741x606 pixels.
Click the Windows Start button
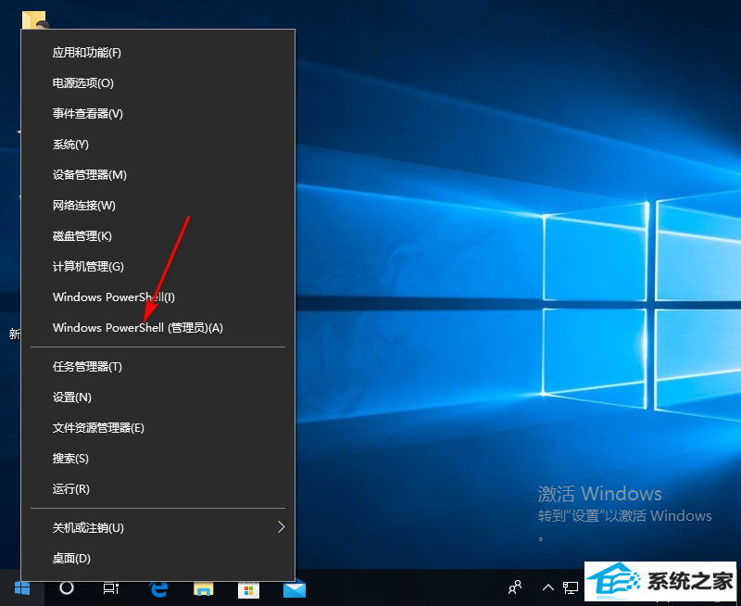tap(22, 588)
